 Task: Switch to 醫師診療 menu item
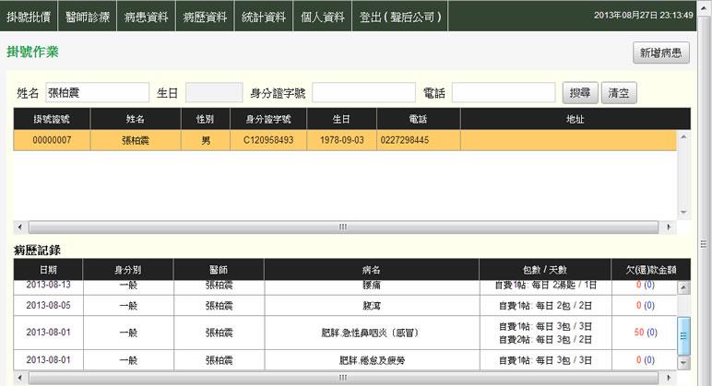point(88,16)
